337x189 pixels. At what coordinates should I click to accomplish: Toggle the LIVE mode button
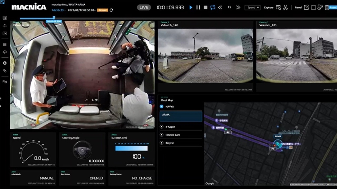click(144, 7)
